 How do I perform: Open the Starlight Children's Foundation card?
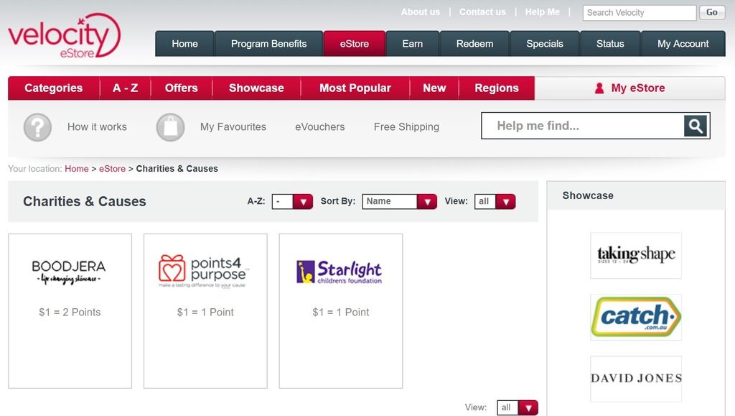341,311
